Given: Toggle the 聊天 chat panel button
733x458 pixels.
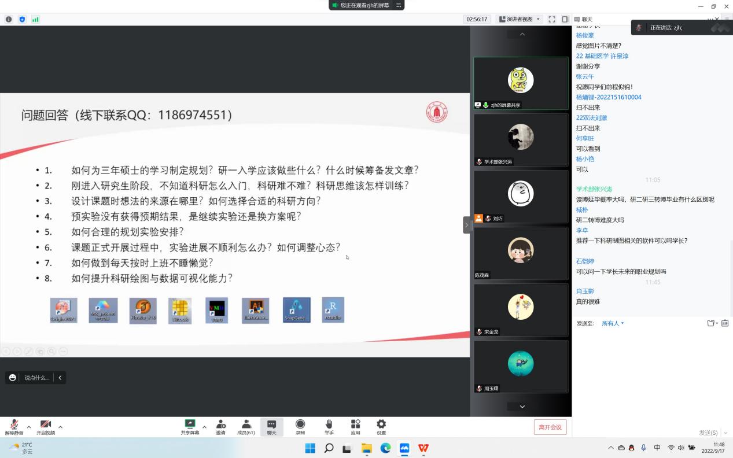Looking at the screenshot, I should pos(271,427).
